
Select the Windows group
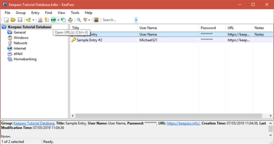[x=21, y=38]
